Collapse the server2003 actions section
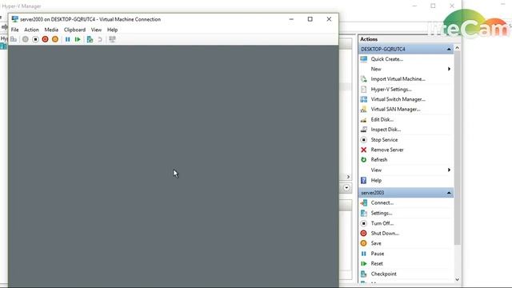512x288 pixels. coord(449,193)
